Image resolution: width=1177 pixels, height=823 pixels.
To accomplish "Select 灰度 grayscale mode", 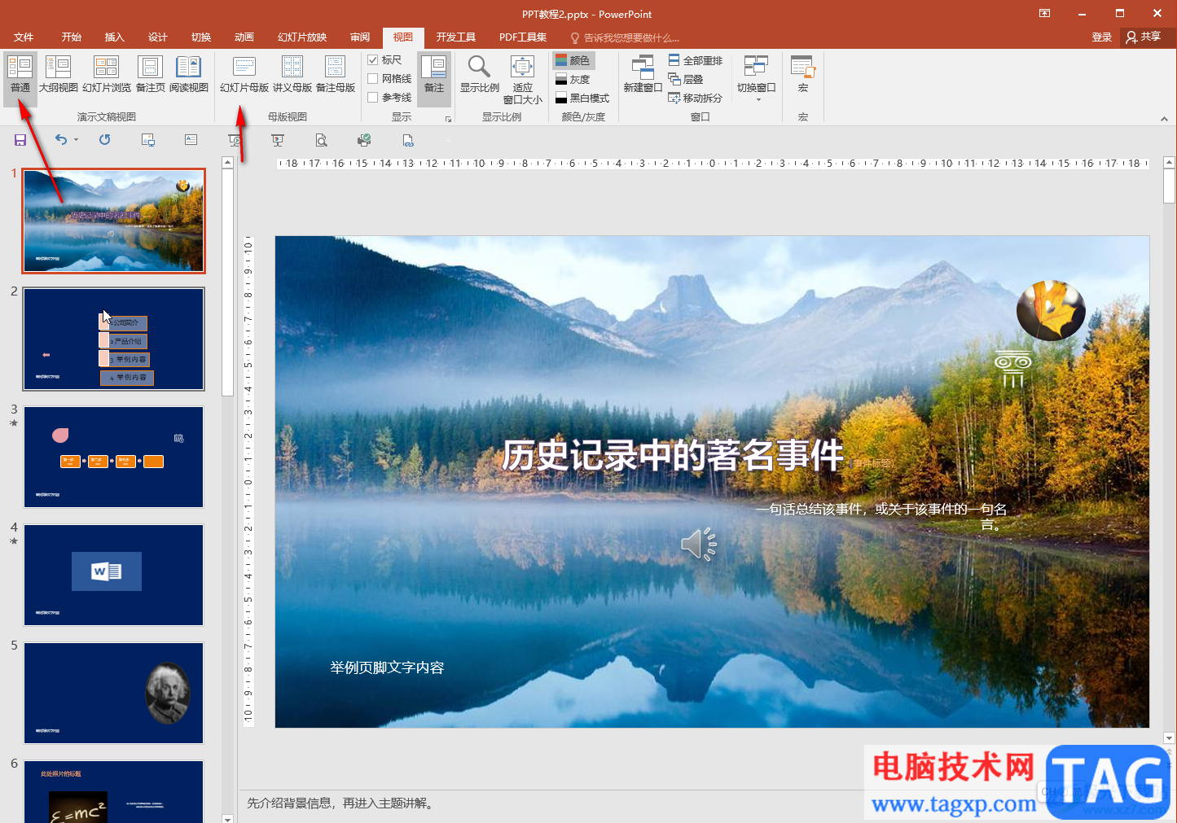I will [573, 79].
